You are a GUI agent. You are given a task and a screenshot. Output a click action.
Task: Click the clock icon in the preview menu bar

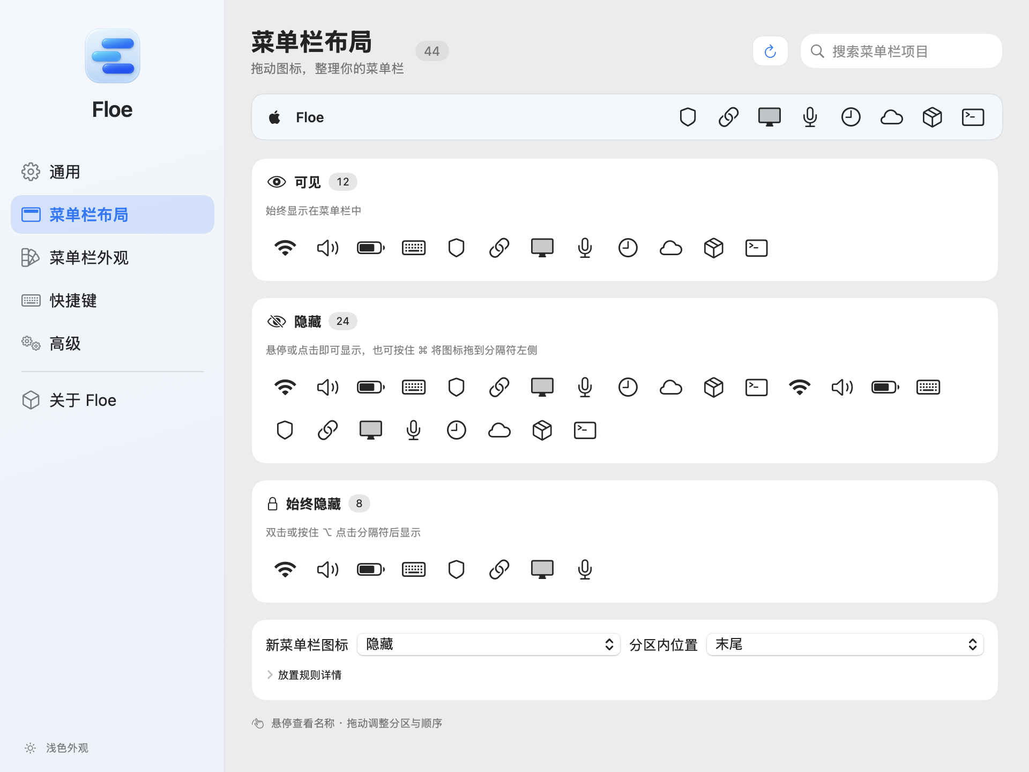851,117
